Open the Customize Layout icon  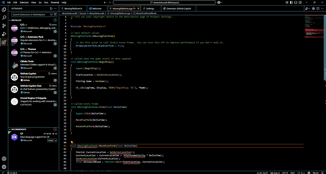(287, 2)
